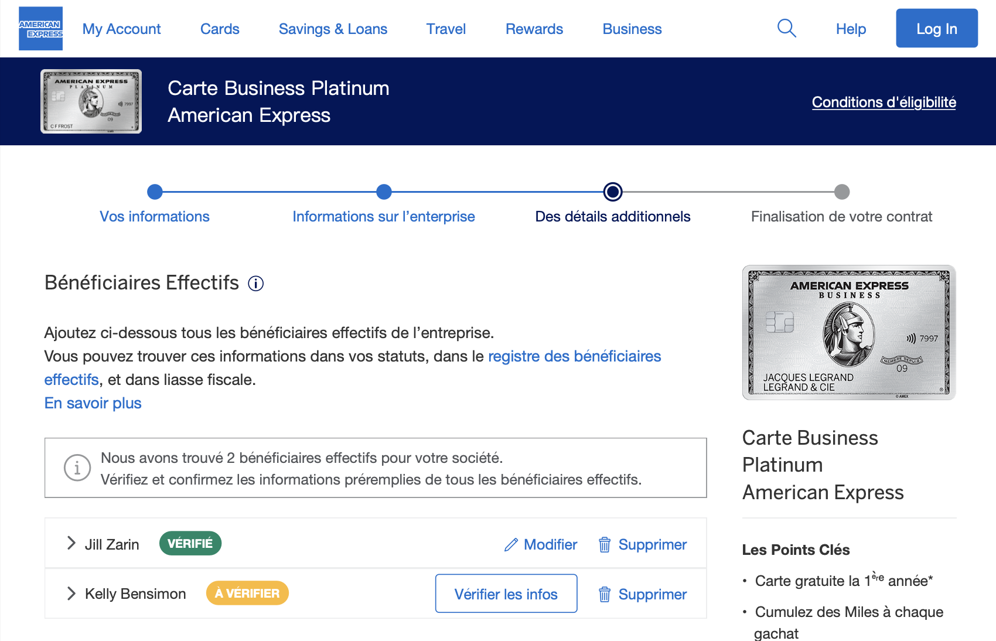
Task: Click the Bénéficiaires Effectifs heading
Action: [142, 282]
